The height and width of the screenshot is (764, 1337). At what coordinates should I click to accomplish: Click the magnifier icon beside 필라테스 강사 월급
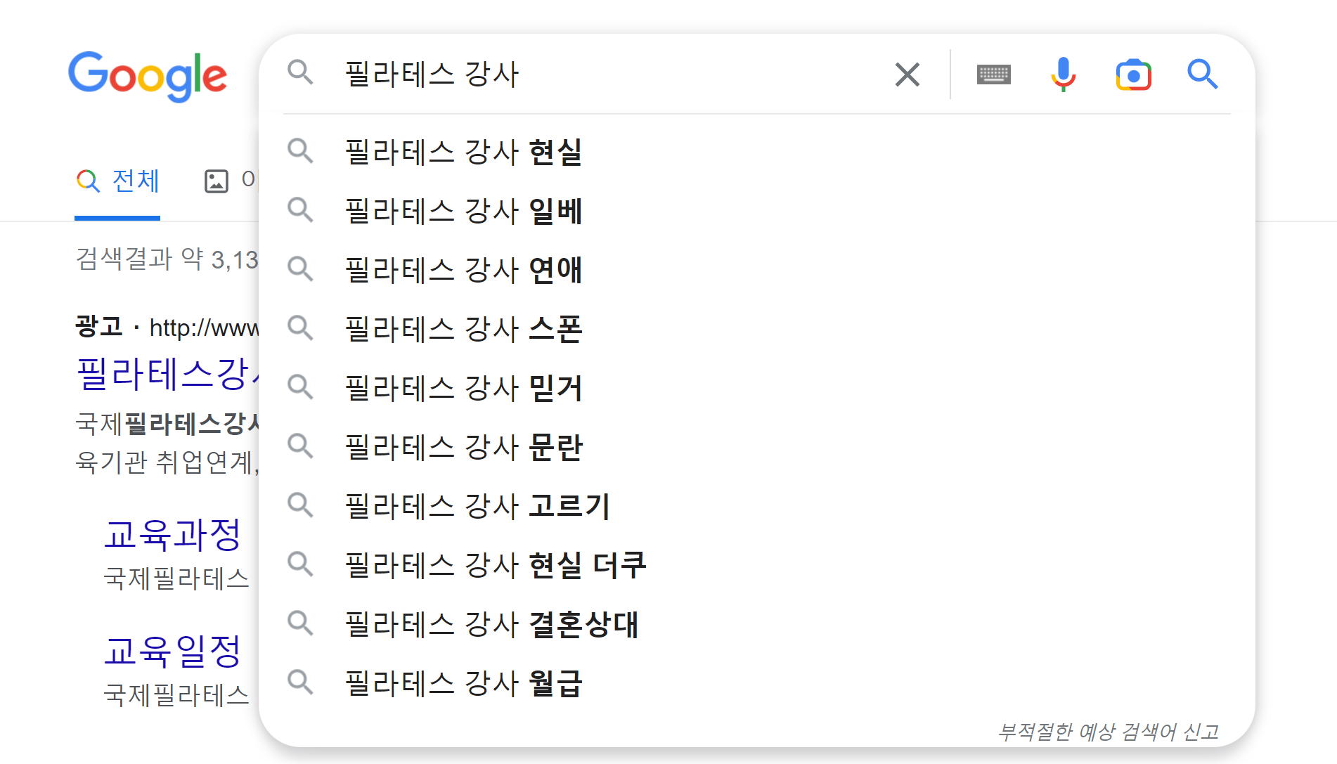302,683
